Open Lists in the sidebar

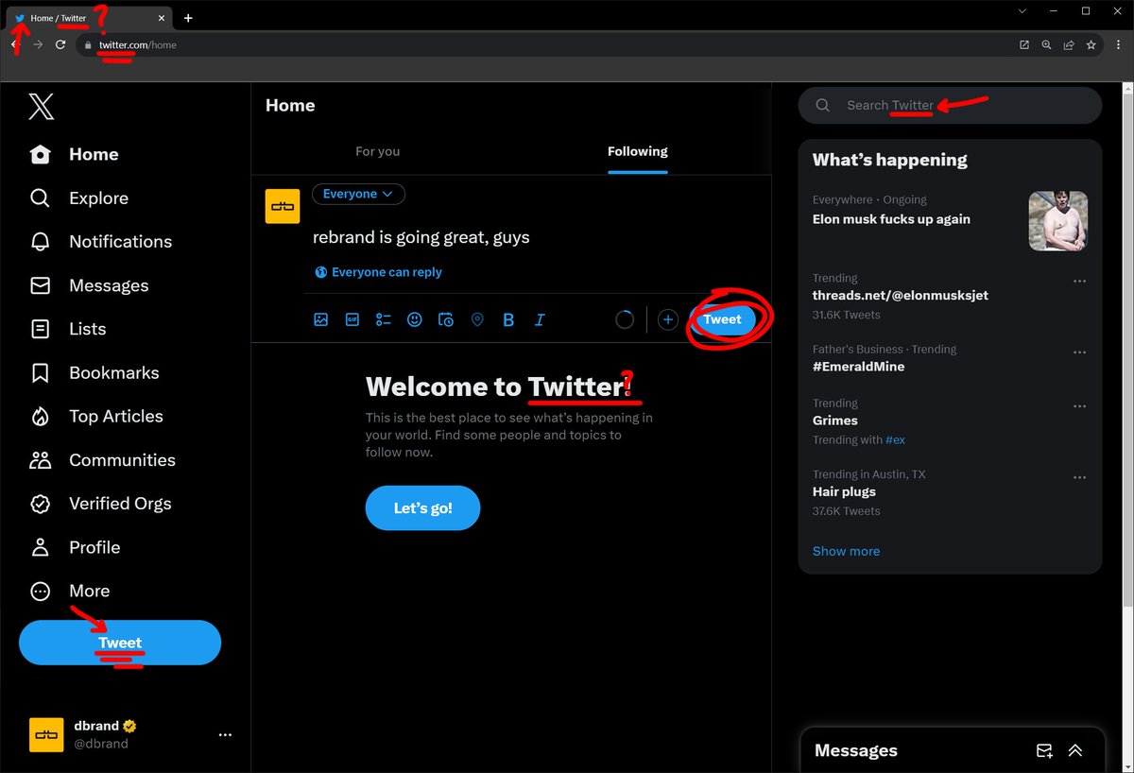click(68, 329)
